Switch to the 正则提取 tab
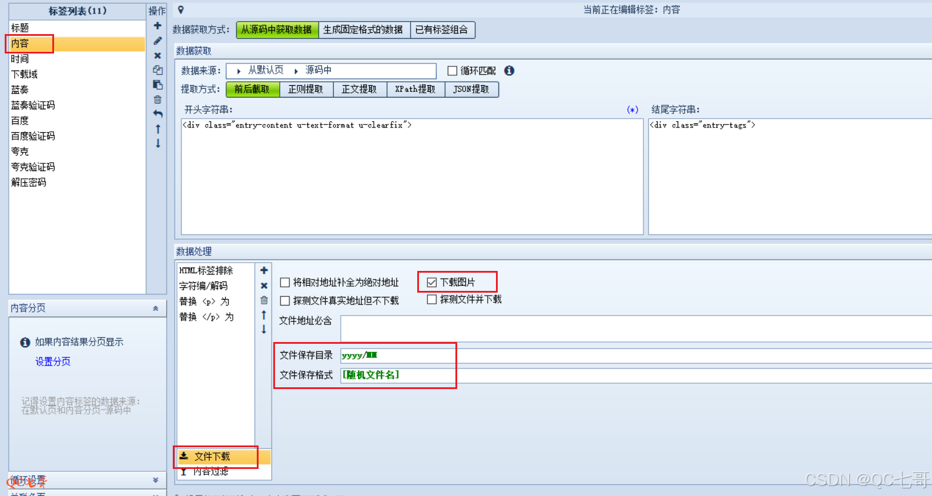 [306, 89]
